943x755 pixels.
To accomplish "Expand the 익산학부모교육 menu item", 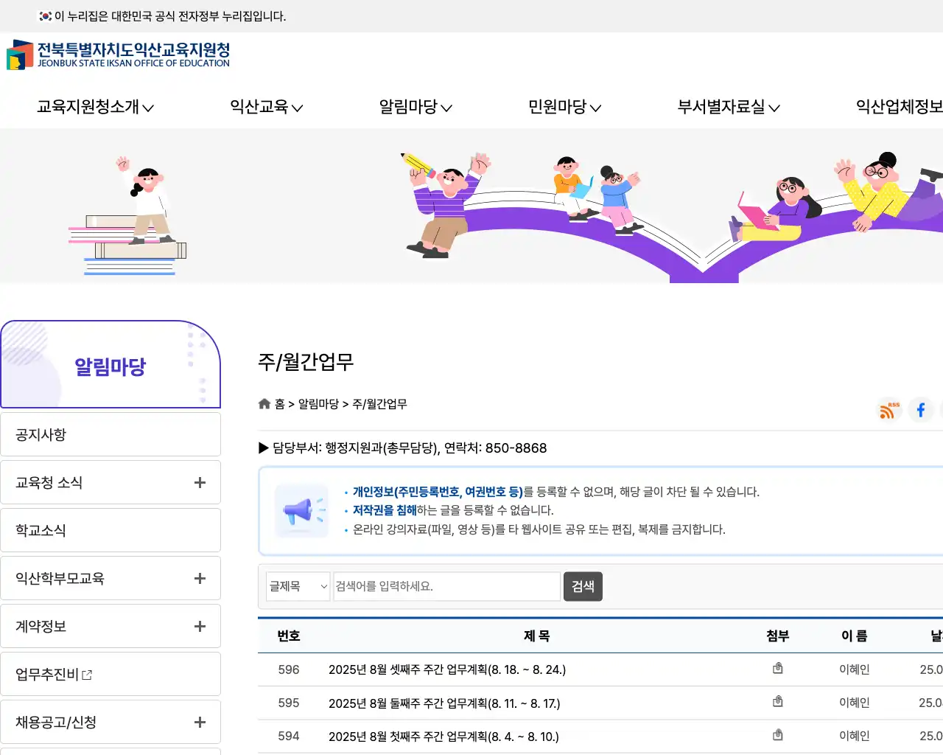I will [x=200, y=577].
